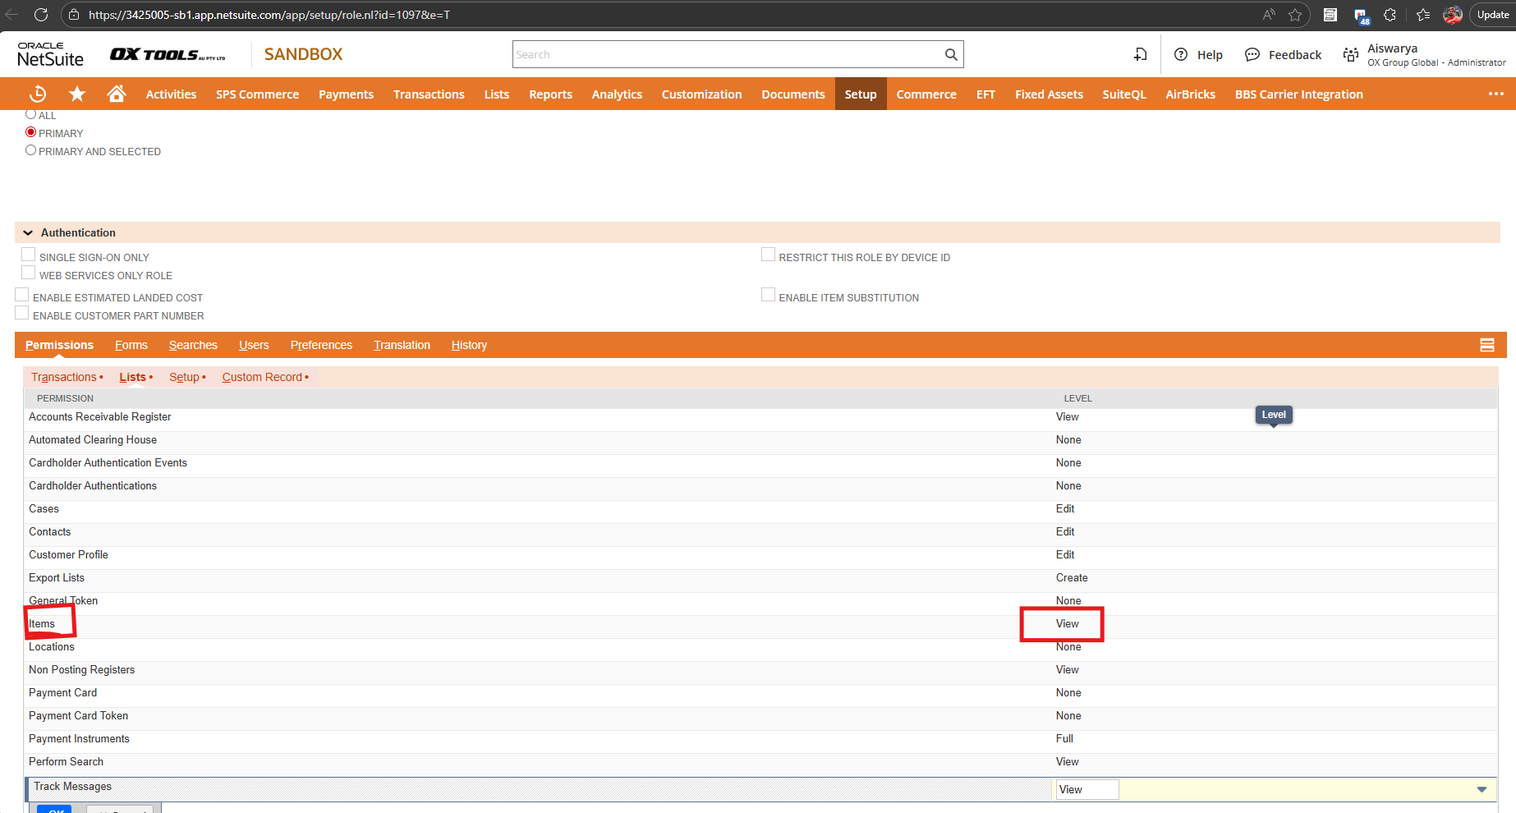The height and width of the screenshot is (813, 1516).
Task: Open the Recent Records clock icon
Action: [38, 94]
